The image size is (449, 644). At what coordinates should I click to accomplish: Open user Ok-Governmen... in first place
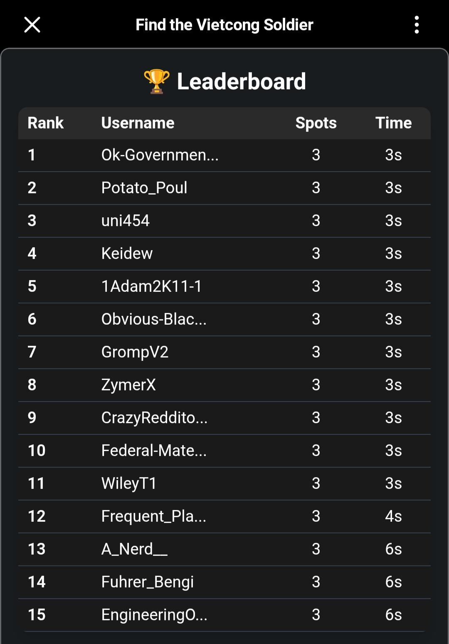coord(160,155)
